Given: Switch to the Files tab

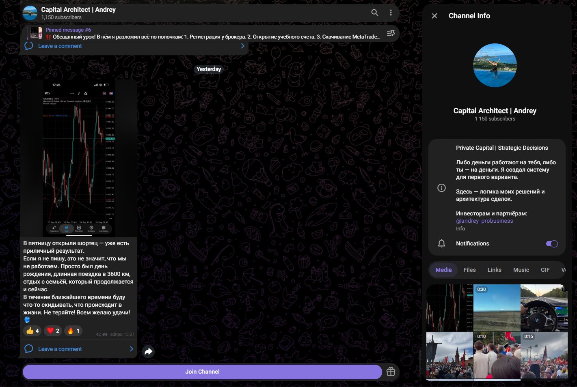Looking at the screenshot, I should tap(469, 270).
